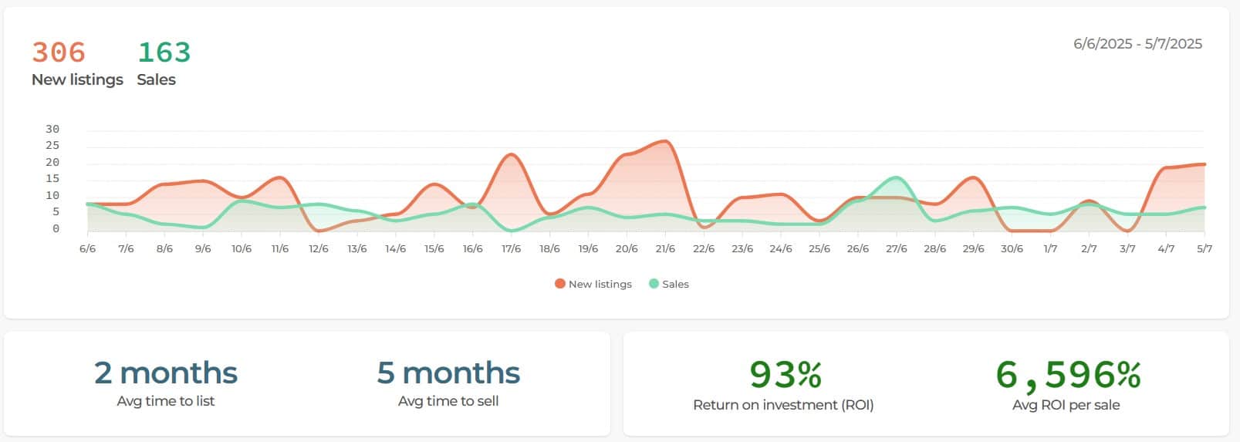Click the Avg ROI per sale caption

(x=1066, y=405)
